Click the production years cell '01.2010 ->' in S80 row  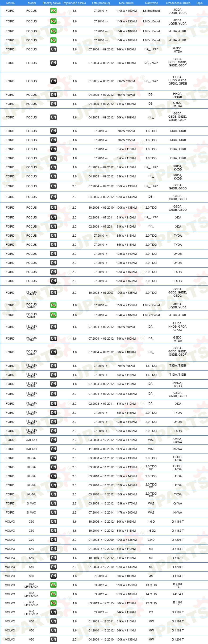pos(101,576)
